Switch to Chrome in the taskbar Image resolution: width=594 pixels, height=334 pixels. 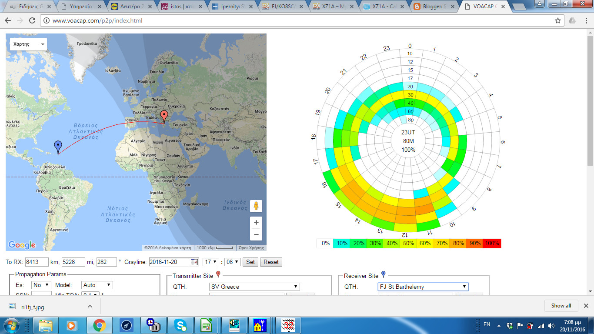(99, 325)
